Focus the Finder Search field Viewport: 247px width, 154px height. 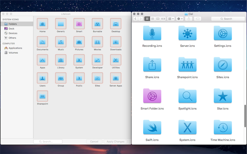[228, 19]
